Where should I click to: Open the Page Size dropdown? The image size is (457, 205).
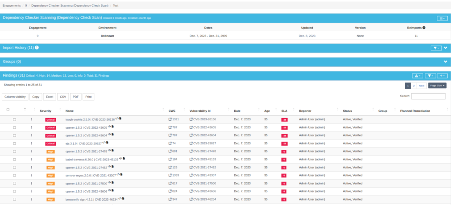[x=437, y=86]
